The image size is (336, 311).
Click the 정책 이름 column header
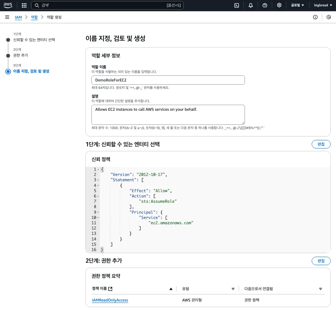coord(99,288)
